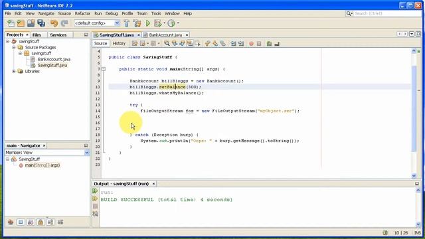The image size is (425, 239).
Task: Maximize the editor window button
Action: (418, 34)
